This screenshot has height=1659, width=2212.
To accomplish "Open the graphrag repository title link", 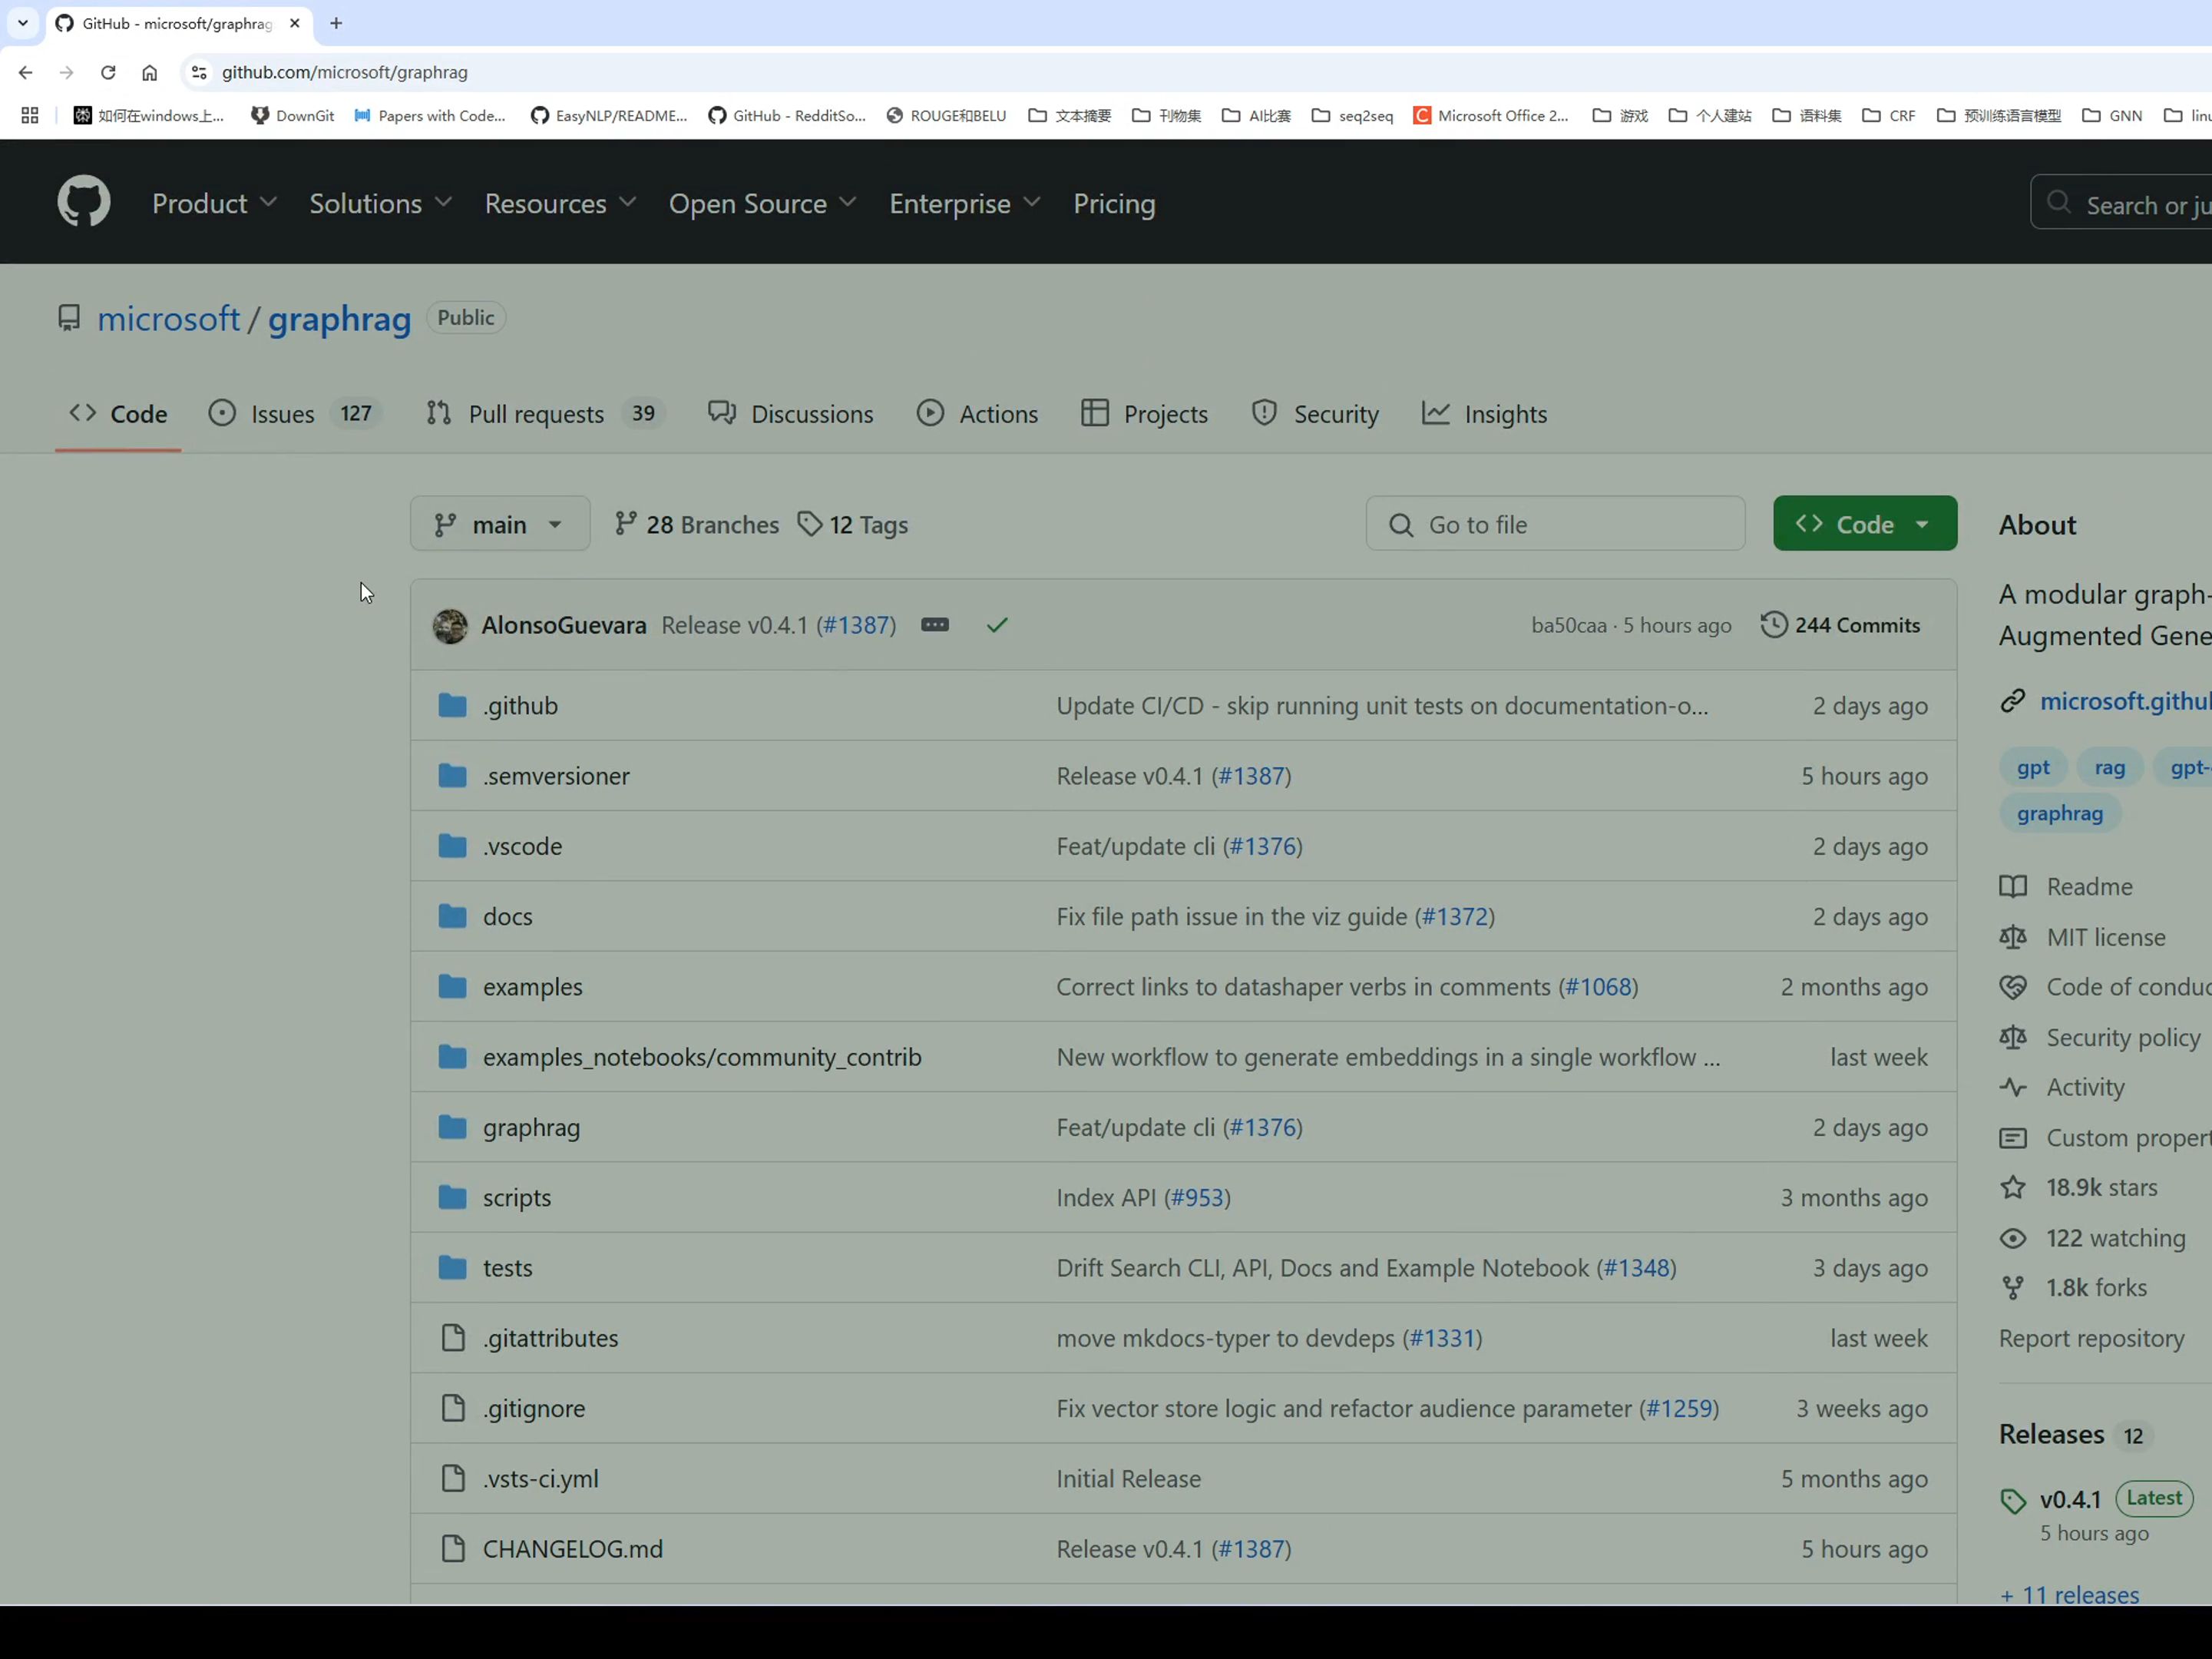I will click(x=339, y=318).
